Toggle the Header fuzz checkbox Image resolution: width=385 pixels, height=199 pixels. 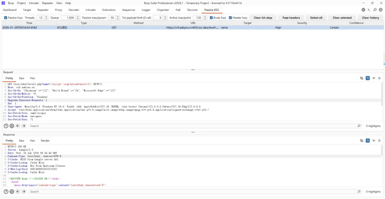[230, 18]
